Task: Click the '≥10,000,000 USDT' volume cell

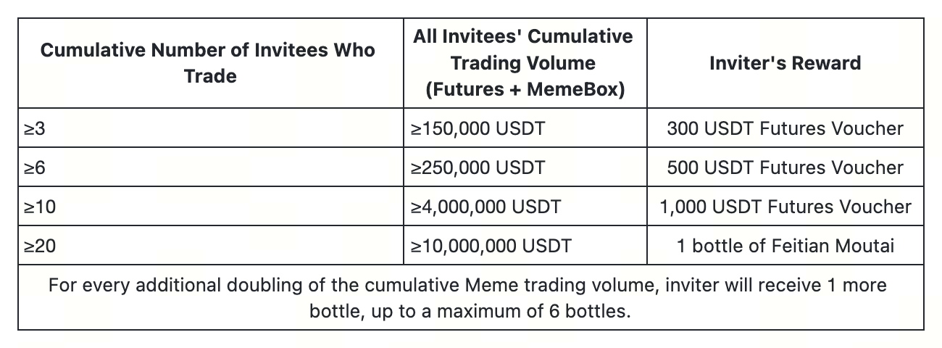Action: 491,246
